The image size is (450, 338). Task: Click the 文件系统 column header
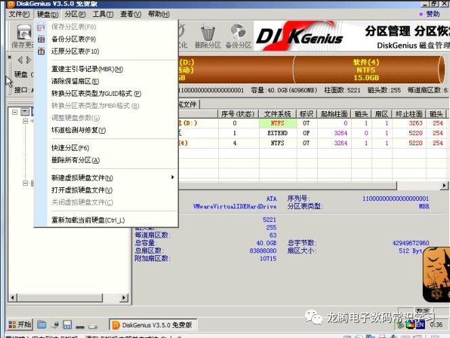277,114
